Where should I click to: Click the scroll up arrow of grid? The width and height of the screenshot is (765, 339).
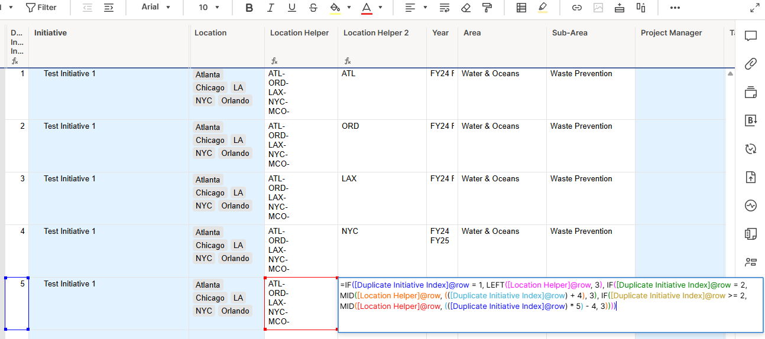point(730,74)
